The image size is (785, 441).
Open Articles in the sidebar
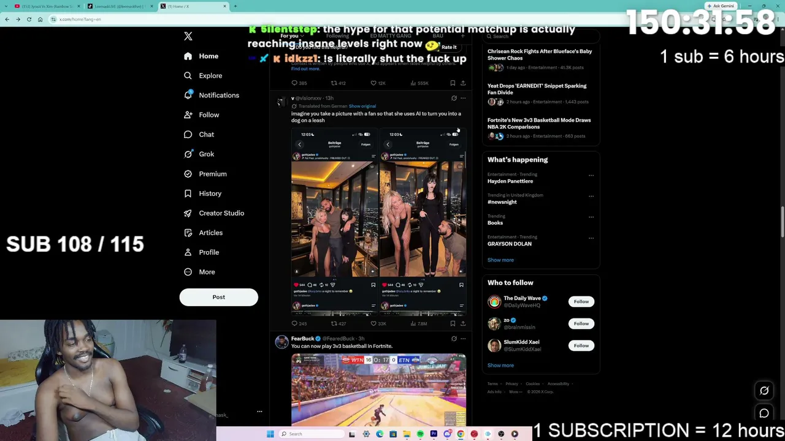pos(203,232)
